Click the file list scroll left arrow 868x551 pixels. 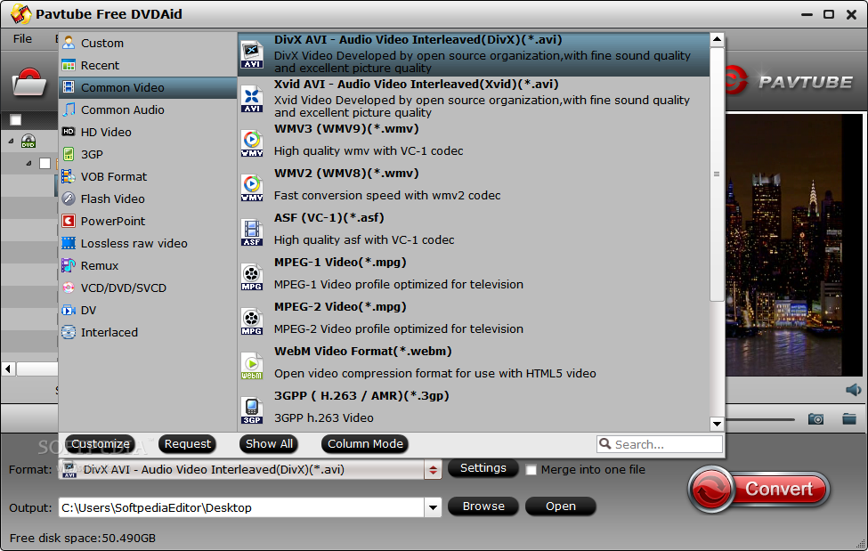(x=8, y=369)
